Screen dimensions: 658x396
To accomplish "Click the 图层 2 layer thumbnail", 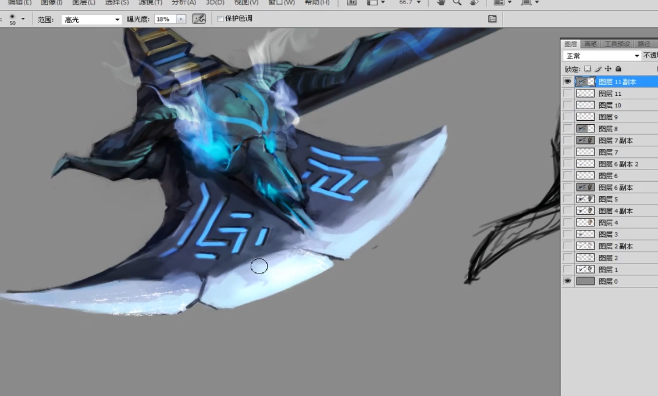I will (585, 257).
